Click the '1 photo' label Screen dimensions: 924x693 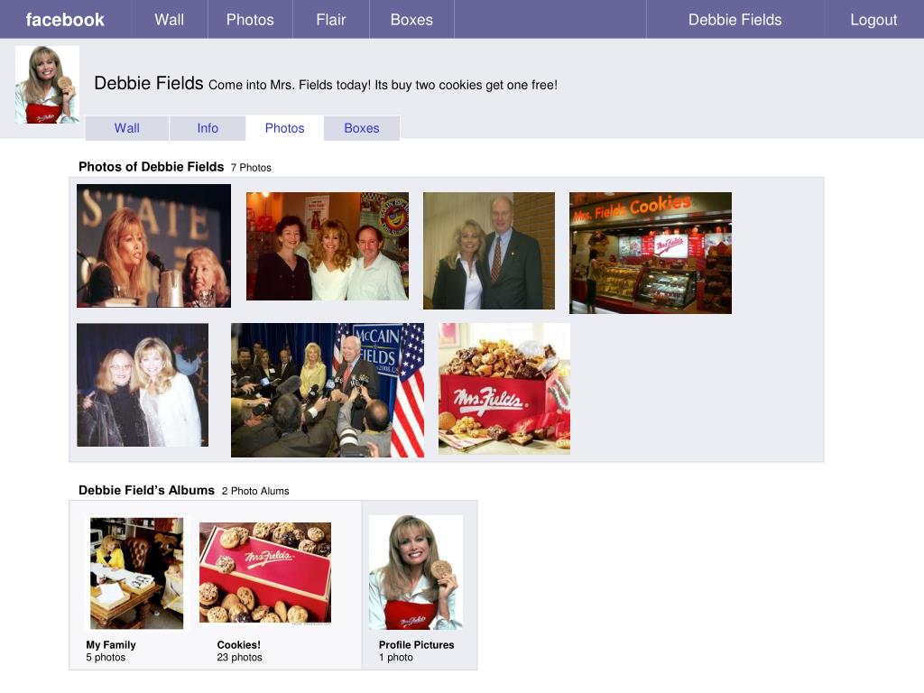click(x=396, y=657)
